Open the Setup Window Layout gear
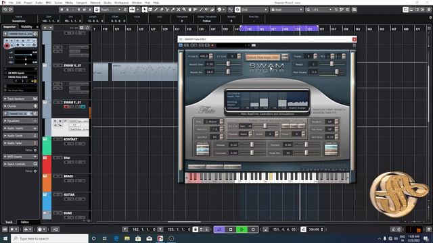433x243 pixels. click(x=429, y=9)
